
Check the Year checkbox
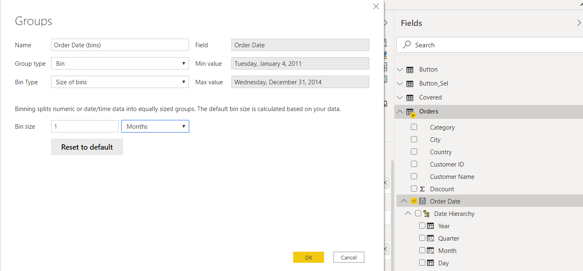(422, 226)
